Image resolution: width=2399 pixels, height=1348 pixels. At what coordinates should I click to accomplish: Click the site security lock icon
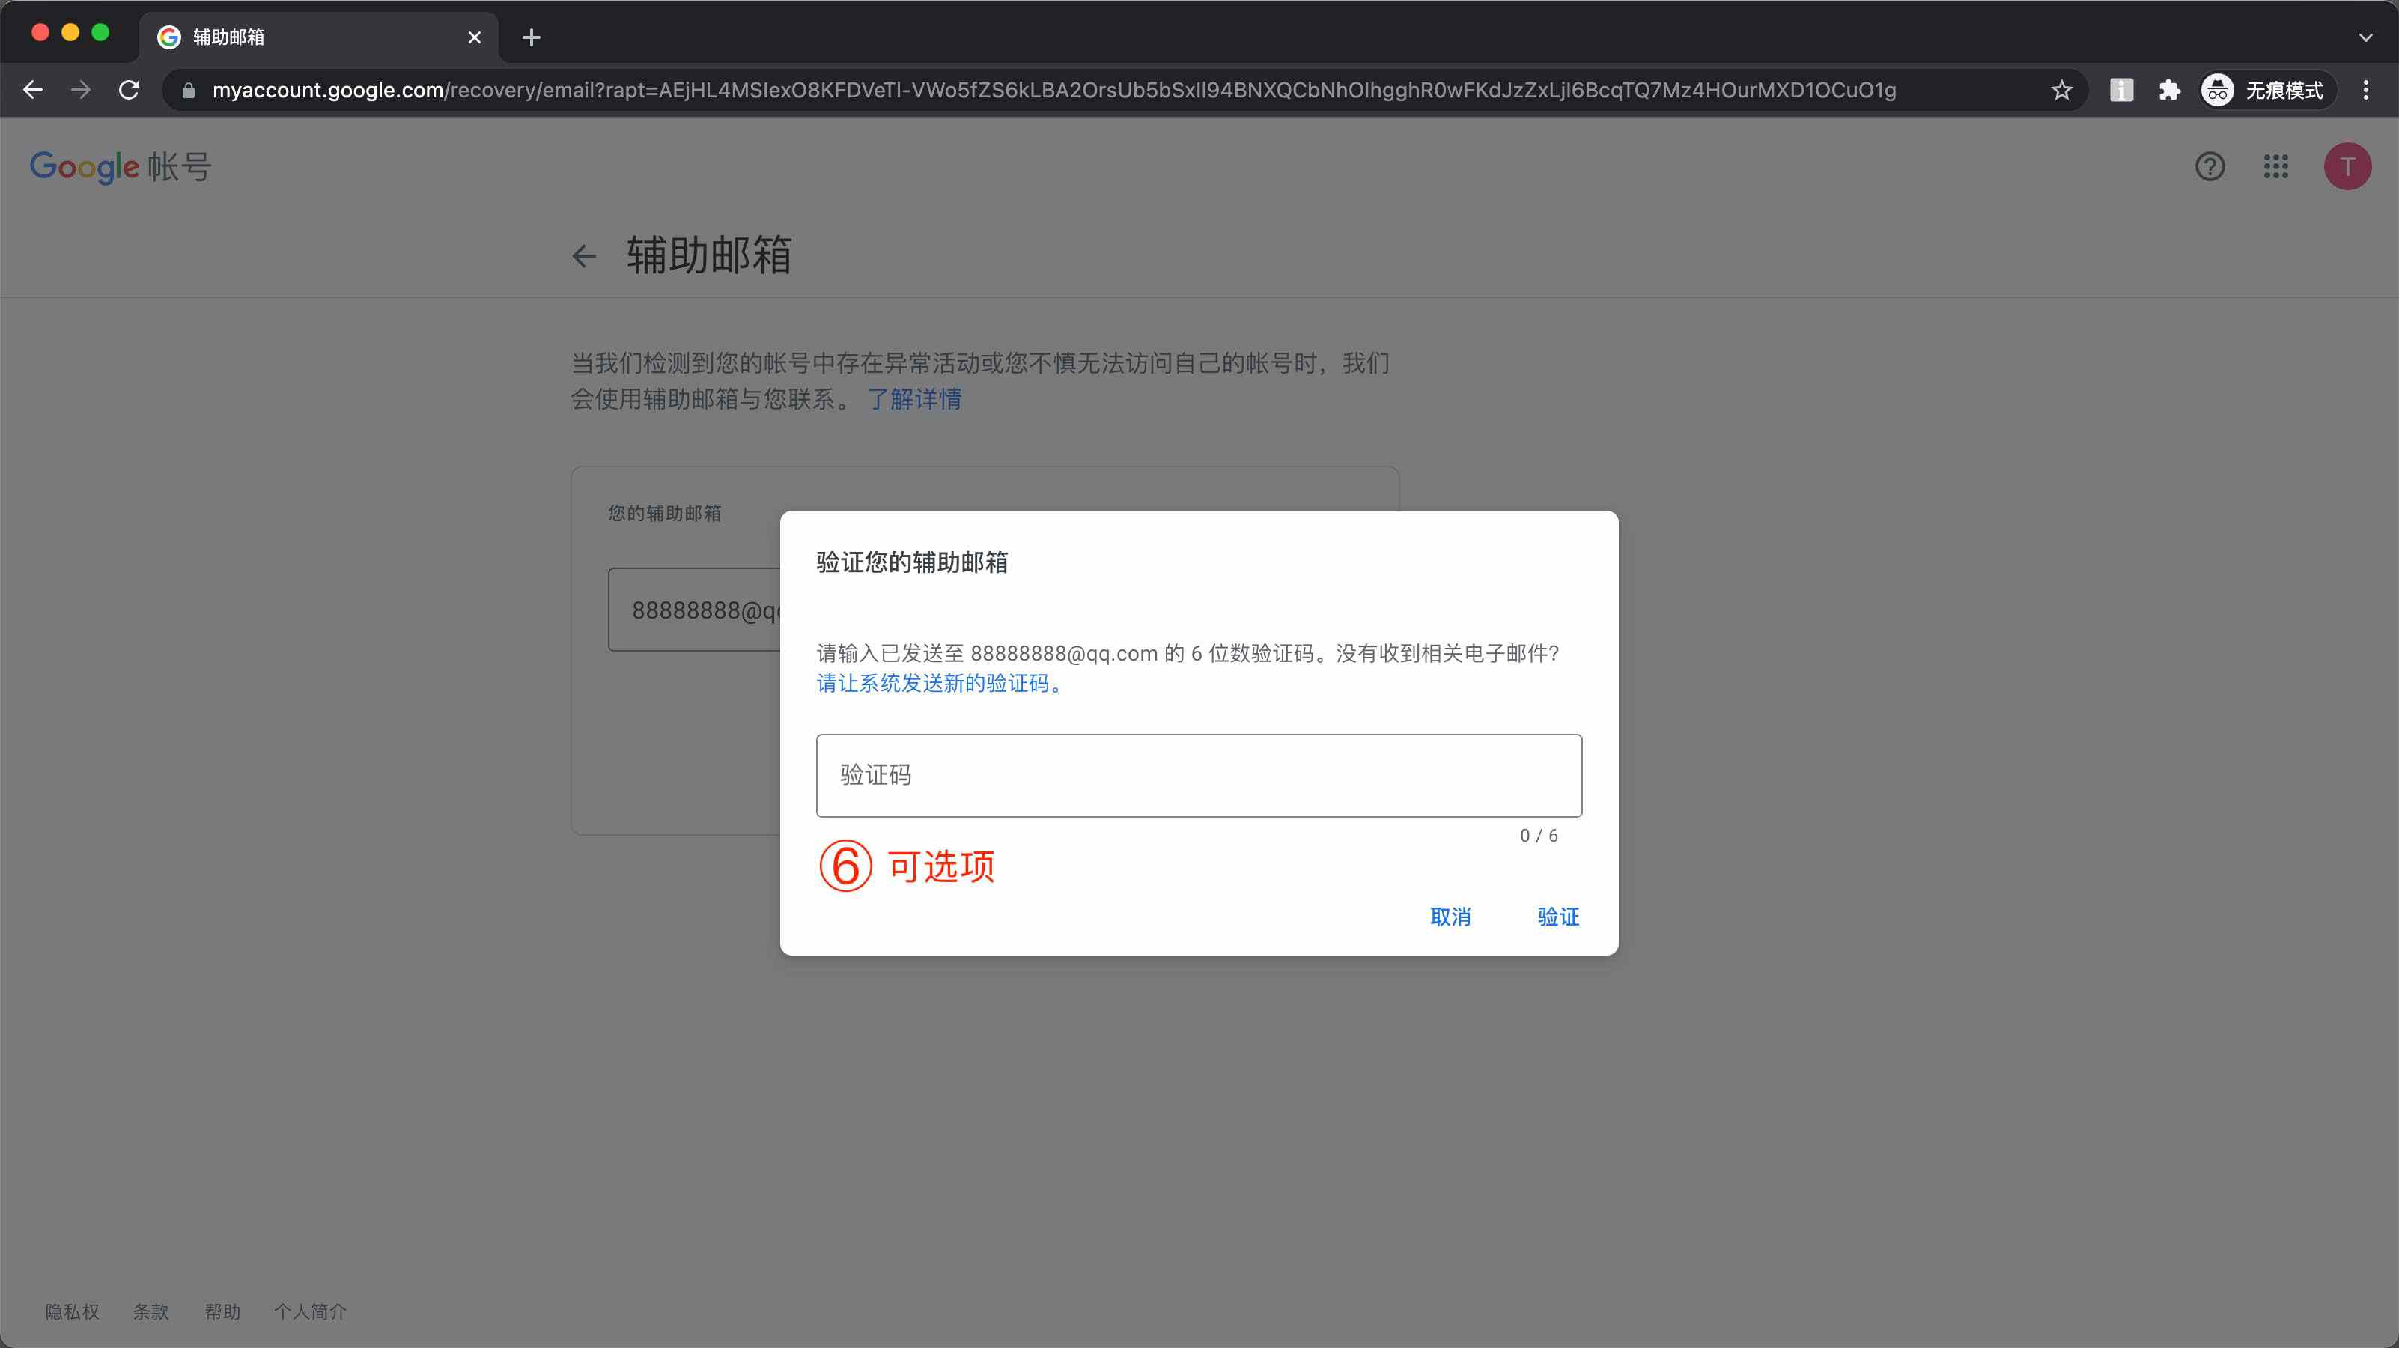click(x=187, y=89)
